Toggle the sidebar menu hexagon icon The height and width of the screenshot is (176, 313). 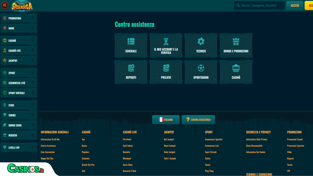[x=5, y=5]
